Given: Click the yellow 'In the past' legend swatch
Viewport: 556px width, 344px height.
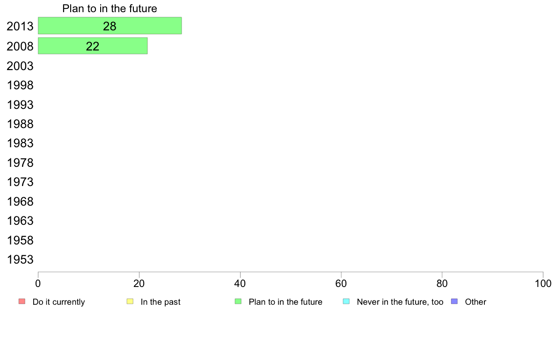Looking at the screenshot, I should 130,301.
